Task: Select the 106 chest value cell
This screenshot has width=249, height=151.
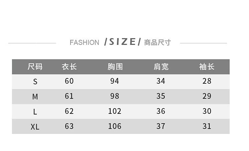Action: pyautogui.click(x=115, y=126)
